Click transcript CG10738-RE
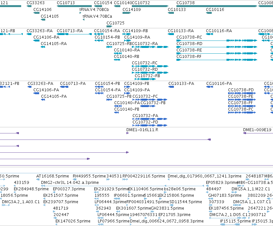 189,50
